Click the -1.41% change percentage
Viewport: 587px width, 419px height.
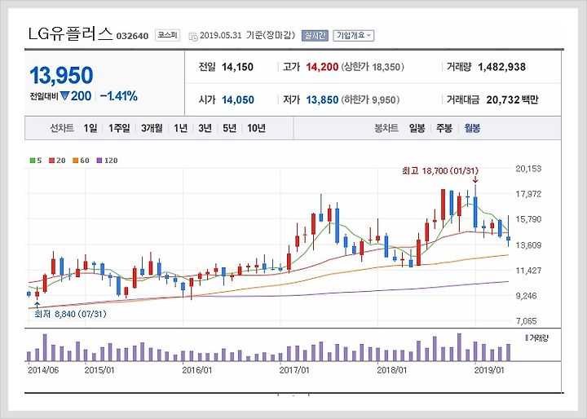pyautogui.click(x=119, y=96)
